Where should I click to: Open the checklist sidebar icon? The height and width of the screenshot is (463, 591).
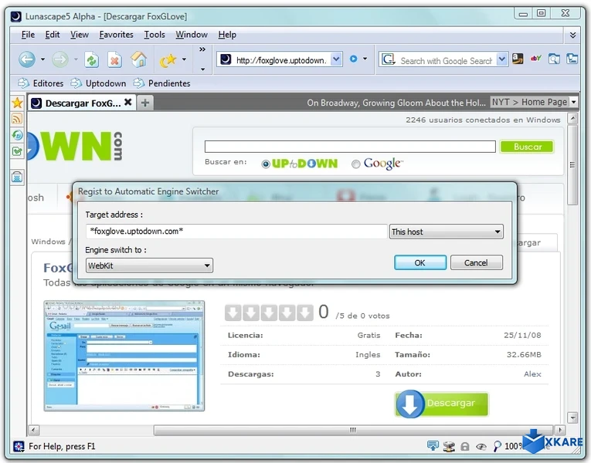click(x=17, y=151)
